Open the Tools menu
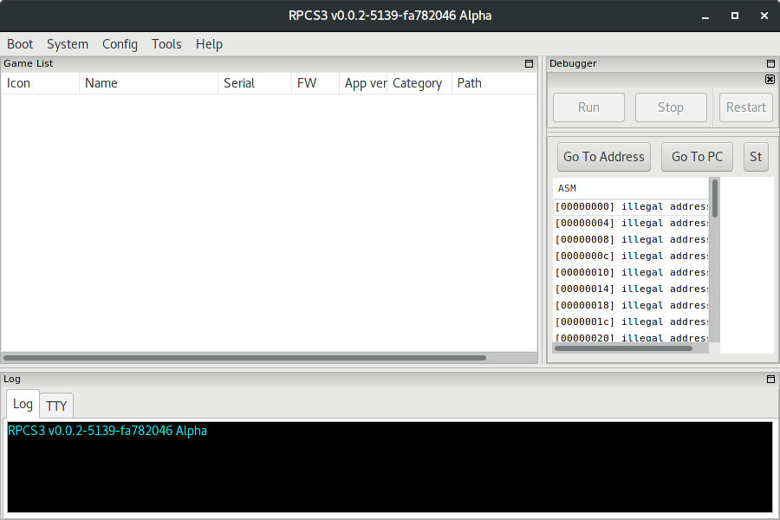 pyautogui.click(x=166, y=44)
